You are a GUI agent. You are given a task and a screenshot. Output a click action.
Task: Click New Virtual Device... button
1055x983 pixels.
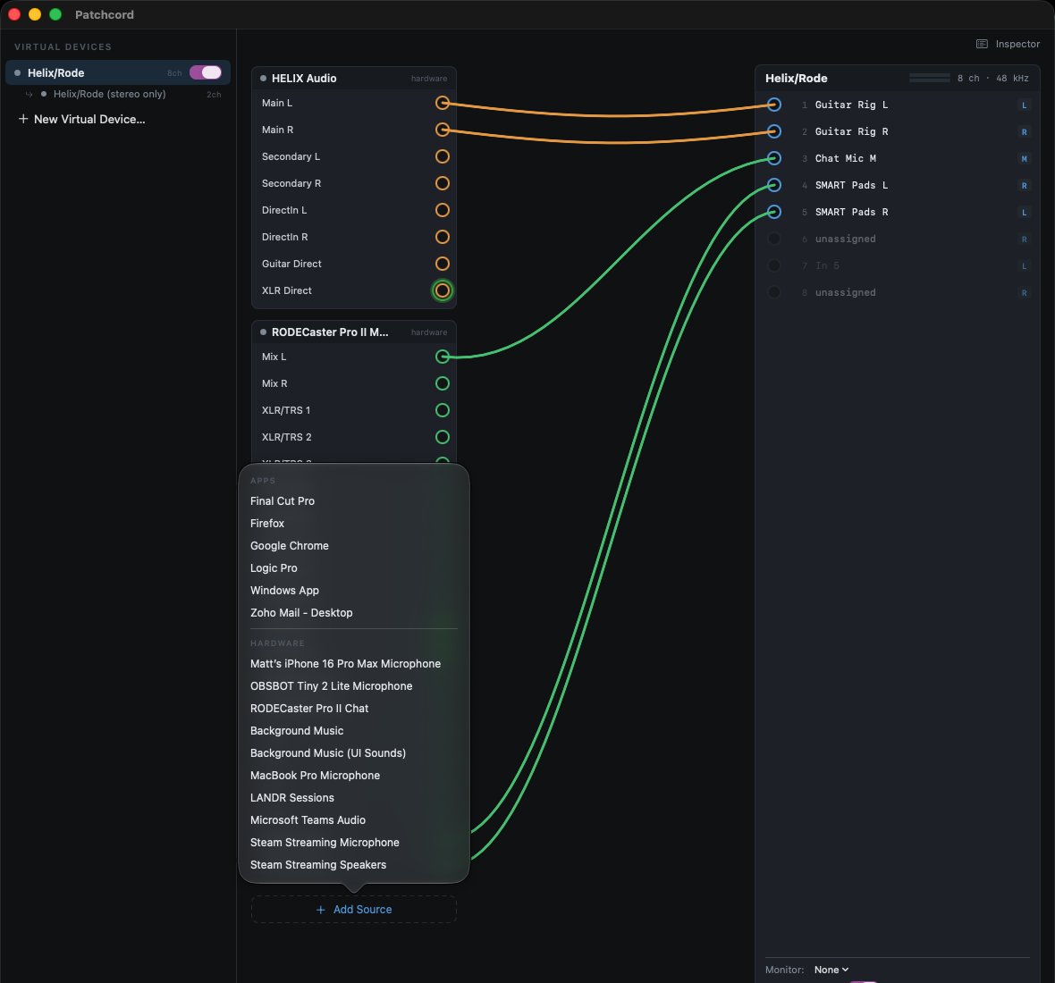pos(81,119)
